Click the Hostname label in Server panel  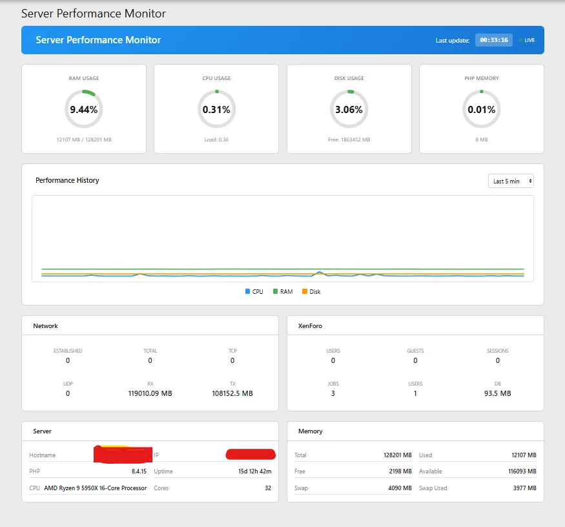[42, 455]
